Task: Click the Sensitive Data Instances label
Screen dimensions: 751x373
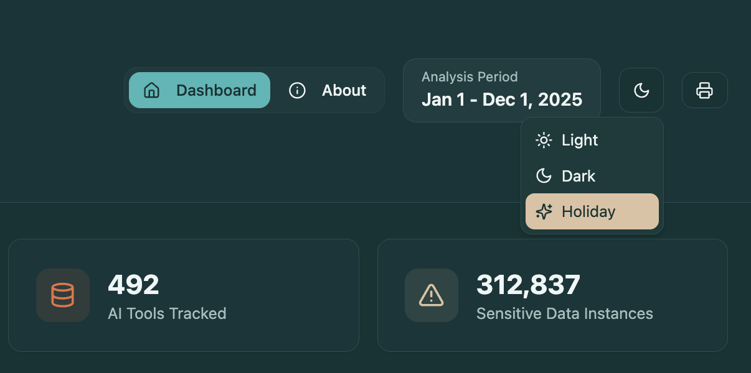Action: click(x=565, y=313)
